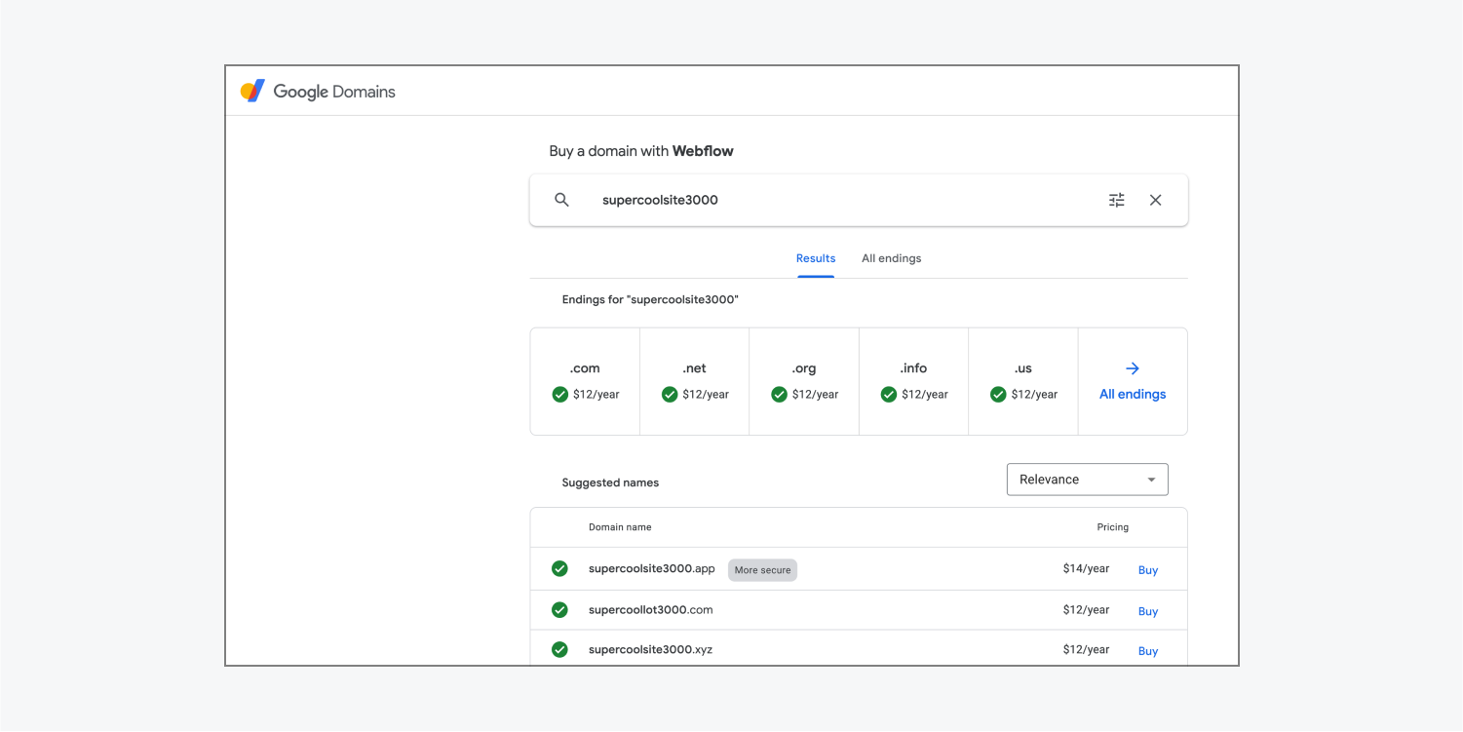Click the Suggested names heading
This screenshot has width=1463, height=732.
(x=610, y=482)
